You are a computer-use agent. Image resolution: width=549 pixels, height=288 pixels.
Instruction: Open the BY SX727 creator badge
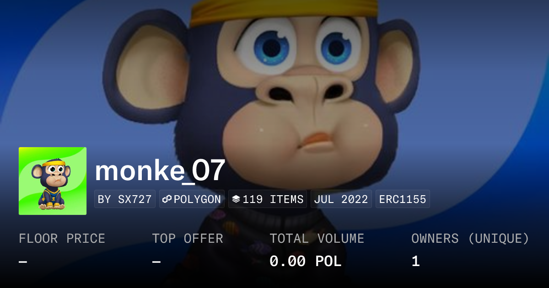(125, 199)
